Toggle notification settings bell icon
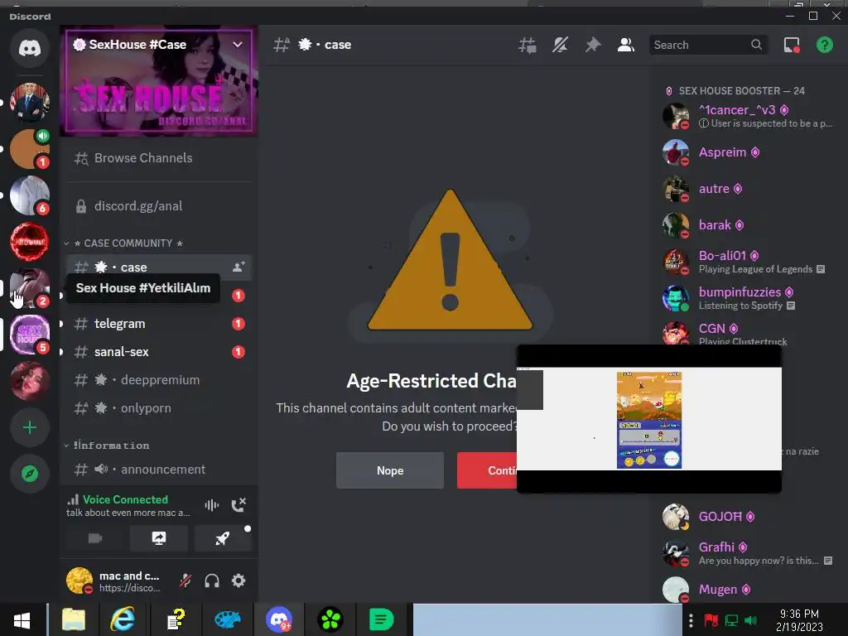This screenshot has width=848, height=636. (x=560, y=45)
